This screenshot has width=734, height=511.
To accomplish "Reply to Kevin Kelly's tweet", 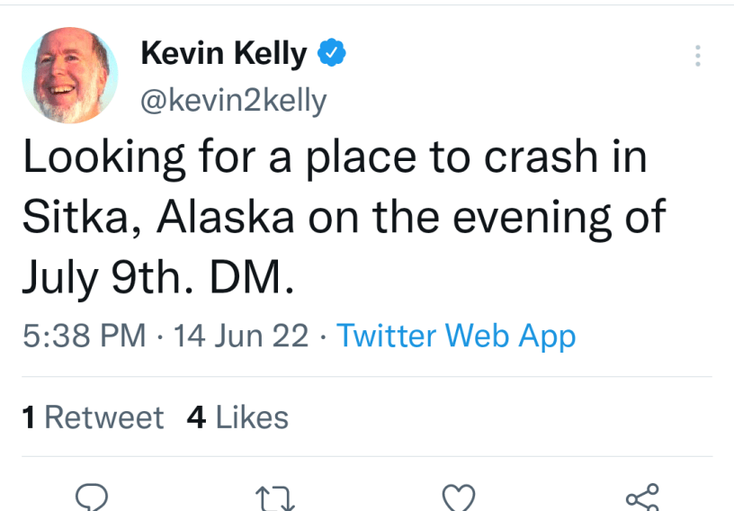I will pyautogui.click(x=94, y=498).
